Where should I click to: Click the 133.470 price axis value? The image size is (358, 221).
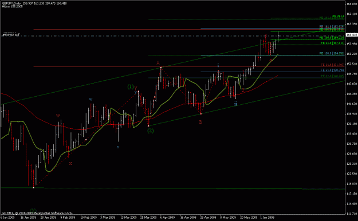click(x=352, y=134)
